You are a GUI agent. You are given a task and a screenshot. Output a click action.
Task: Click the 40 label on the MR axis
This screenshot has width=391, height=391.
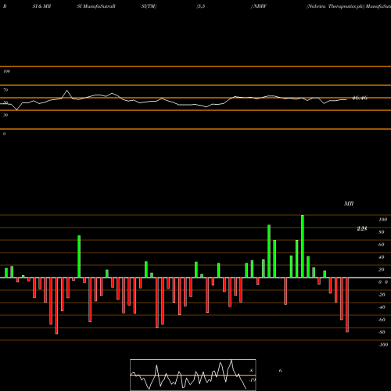point(382,257)
